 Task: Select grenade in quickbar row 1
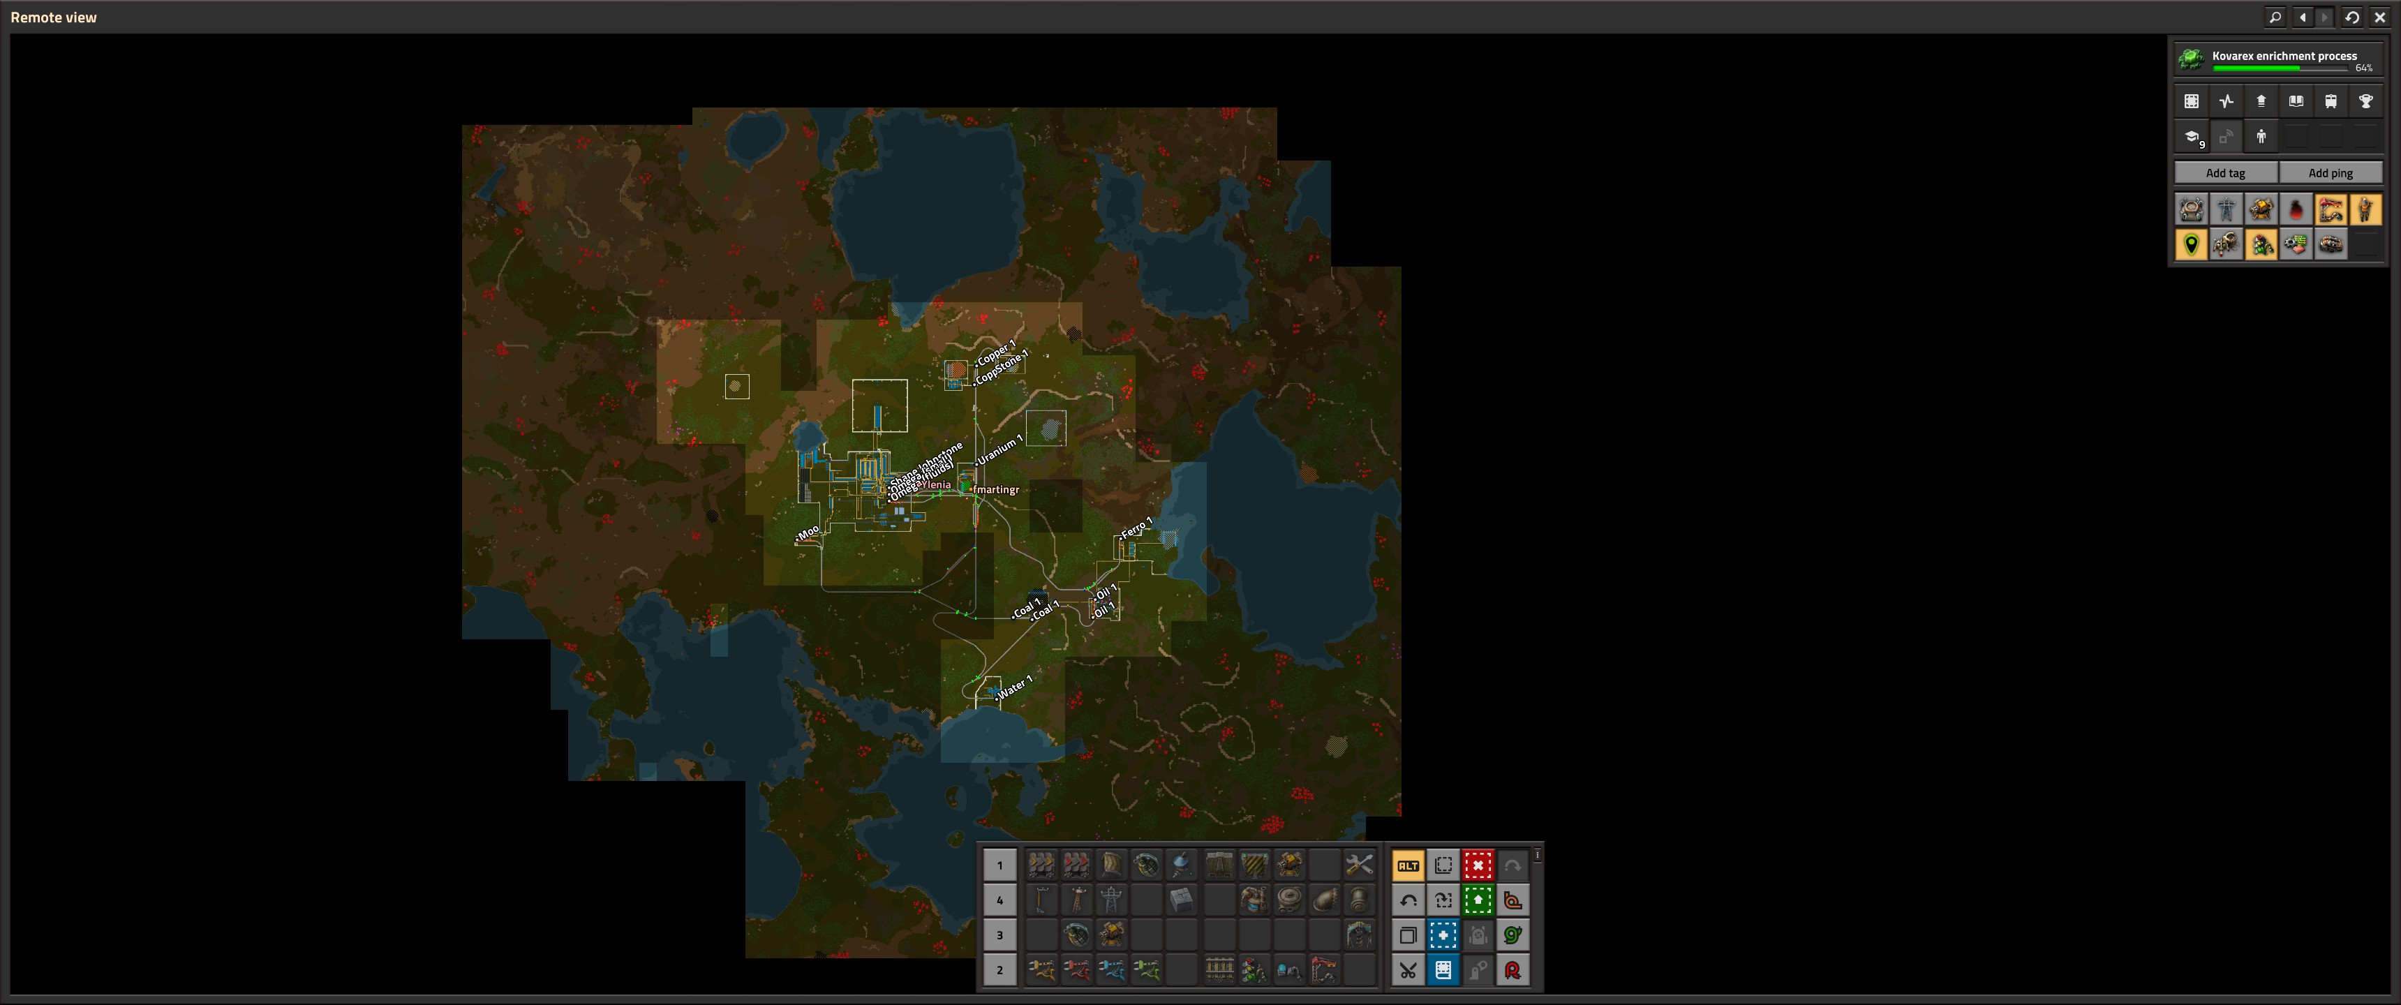(1147, 865)
